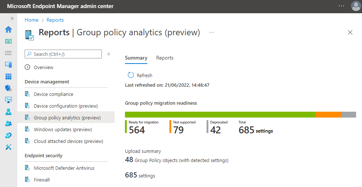Click Cloud attached devices icon
362x187 pixels.
pos(28,141)
